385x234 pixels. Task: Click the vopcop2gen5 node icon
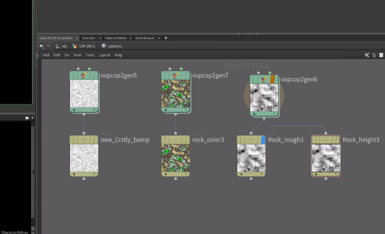point(84,75)
